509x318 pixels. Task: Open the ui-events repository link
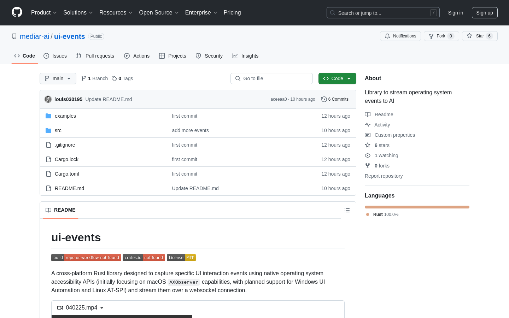[x=70, y=36]
